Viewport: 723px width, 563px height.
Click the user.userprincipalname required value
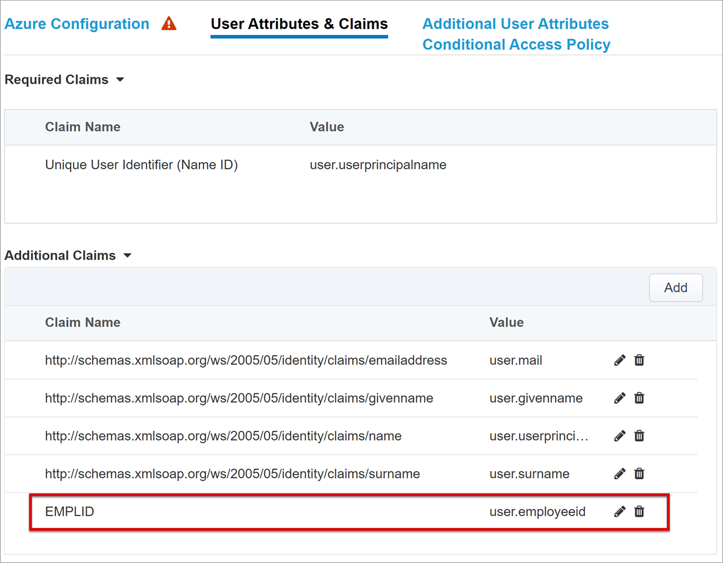[x=378, y=165]
